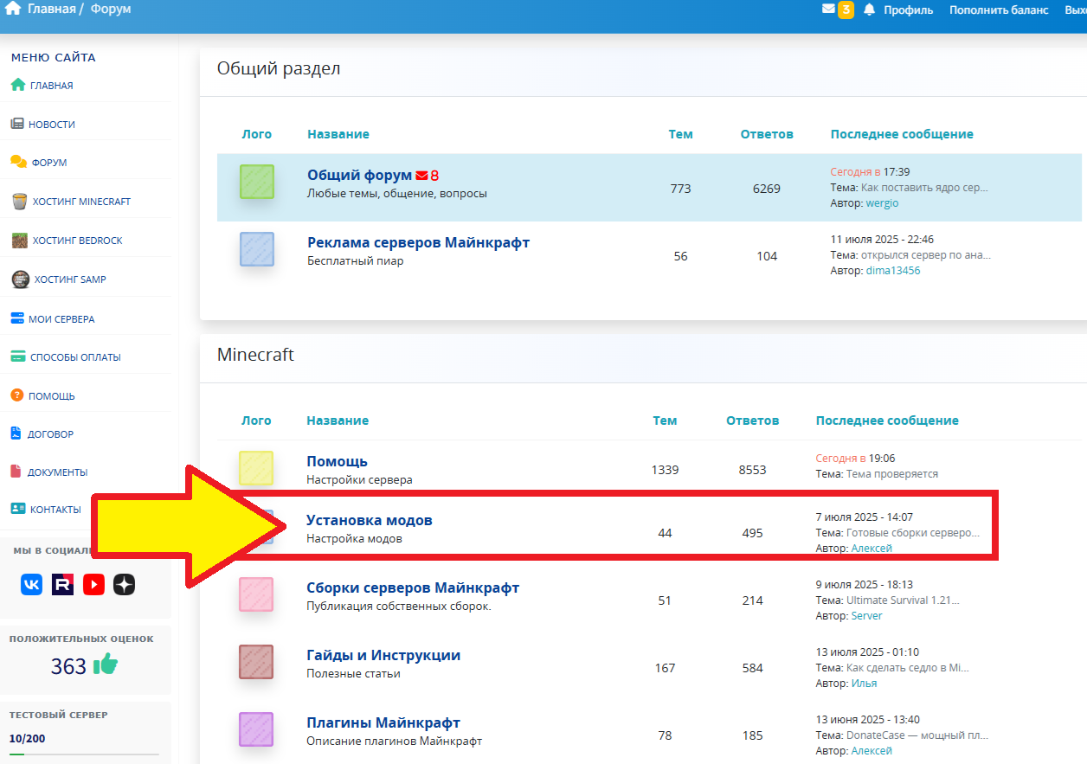Click the 1339 topics count for Помощь
This screenshot has height=764, width=1087.
coord(665,470)
